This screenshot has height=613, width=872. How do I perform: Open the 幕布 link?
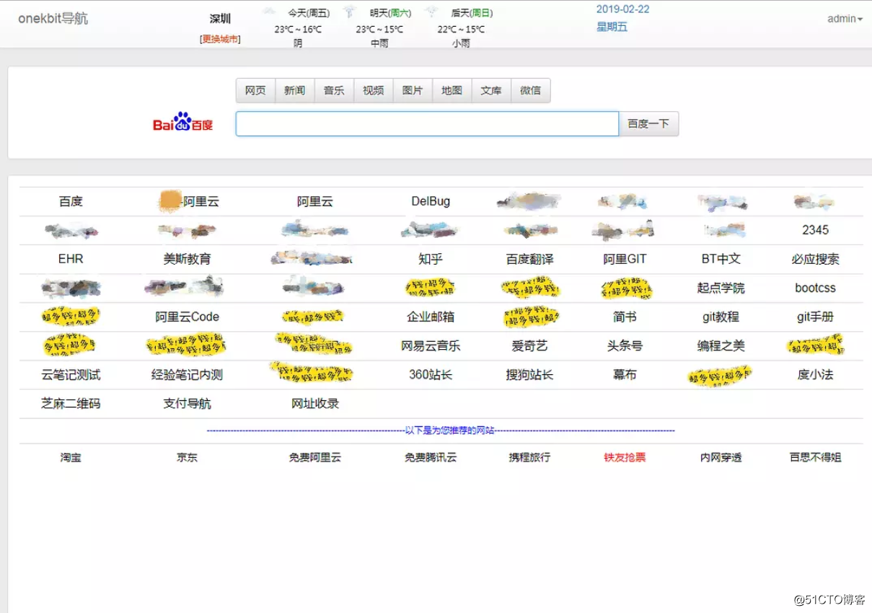625,374
